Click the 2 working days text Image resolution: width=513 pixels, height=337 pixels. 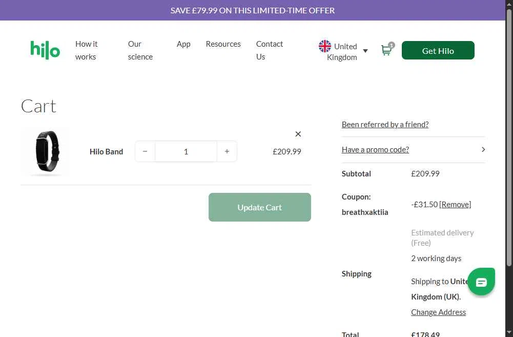point(436,259)
